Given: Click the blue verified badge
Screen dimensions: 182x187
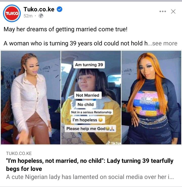Looking at the screenshot, I should [59, 9].
